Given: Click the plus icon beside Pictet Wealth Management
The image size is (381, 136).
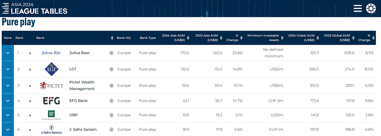Looking at the screenshot, I should click(x=112, y=86).
